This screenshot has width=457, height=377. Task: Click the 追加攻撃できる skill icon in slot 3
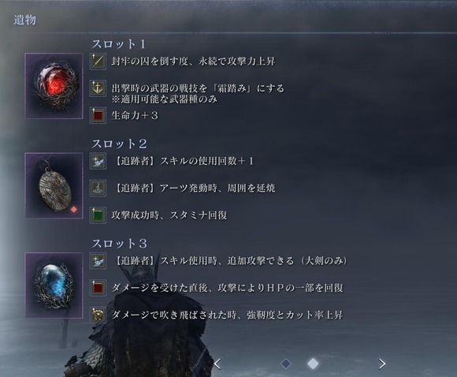coord(98,261)
